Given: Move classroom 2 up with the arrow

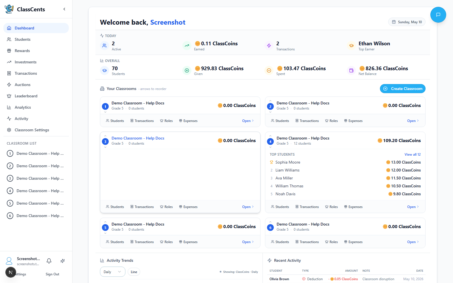Looking at the screenshot, I should coord(270,101).
